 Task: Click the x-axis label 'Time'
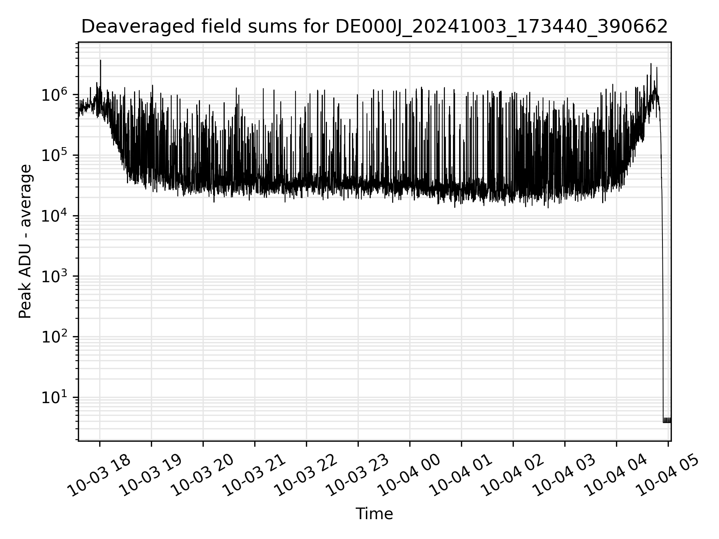[x=374, y=514]
